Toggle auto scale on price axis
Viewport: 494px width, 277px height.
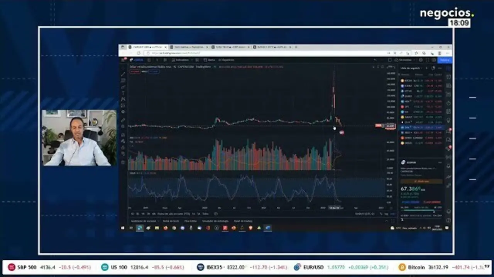(392, 214)
